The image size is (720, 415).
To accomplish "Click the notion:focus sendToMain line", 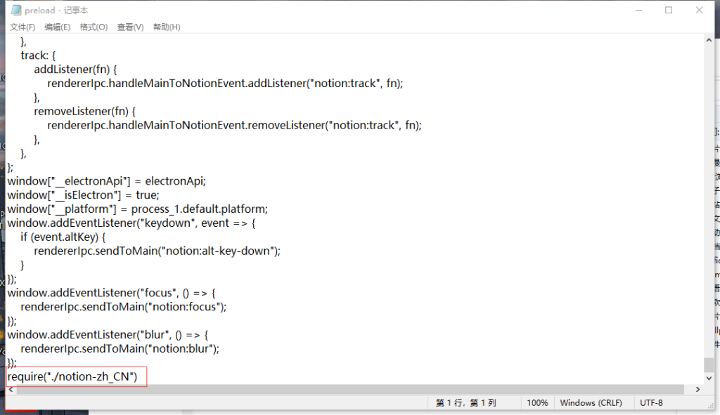I will point(124,307).
